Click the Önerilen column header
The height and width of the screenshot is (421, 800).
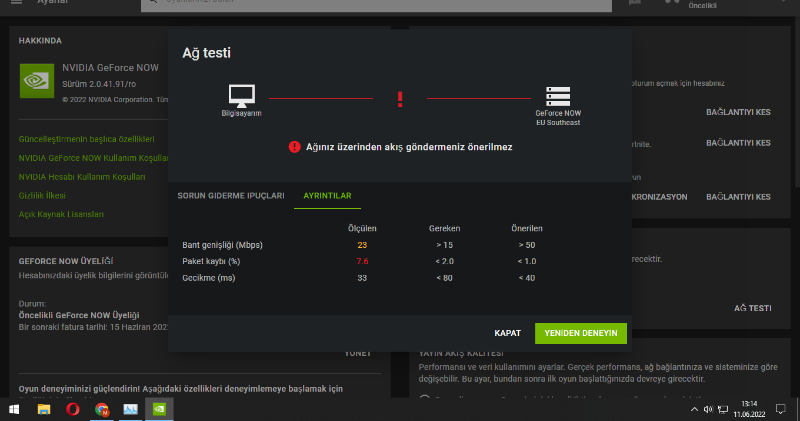[527, 228]
